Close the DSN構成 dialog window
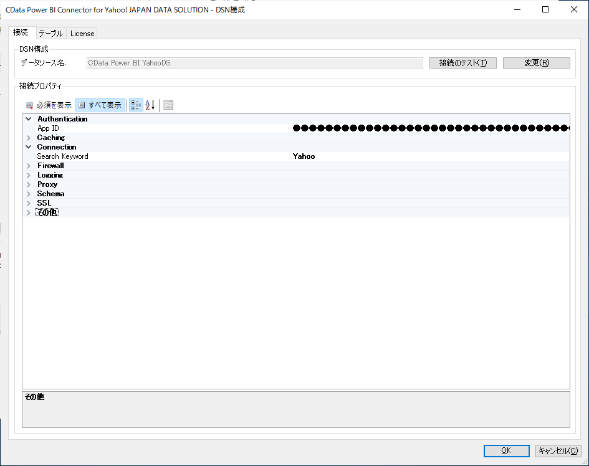The image size is (589, 466). pyautogui.click(x=574, y=9)
